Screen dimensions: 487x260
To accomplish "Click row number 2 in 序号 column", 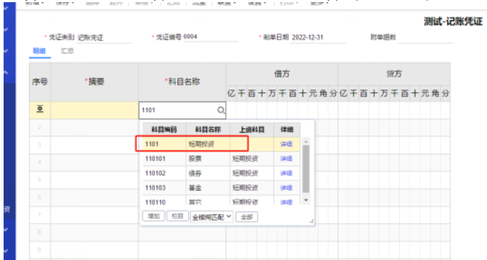I will pyautogui.click(x=40, y=127).
